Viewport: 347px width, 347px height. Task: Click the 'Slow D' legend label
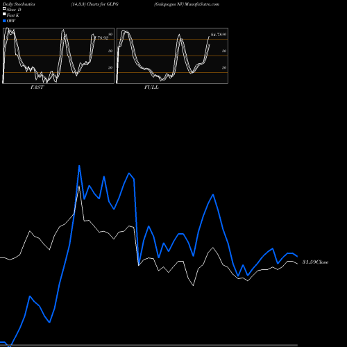pos(14,10)
